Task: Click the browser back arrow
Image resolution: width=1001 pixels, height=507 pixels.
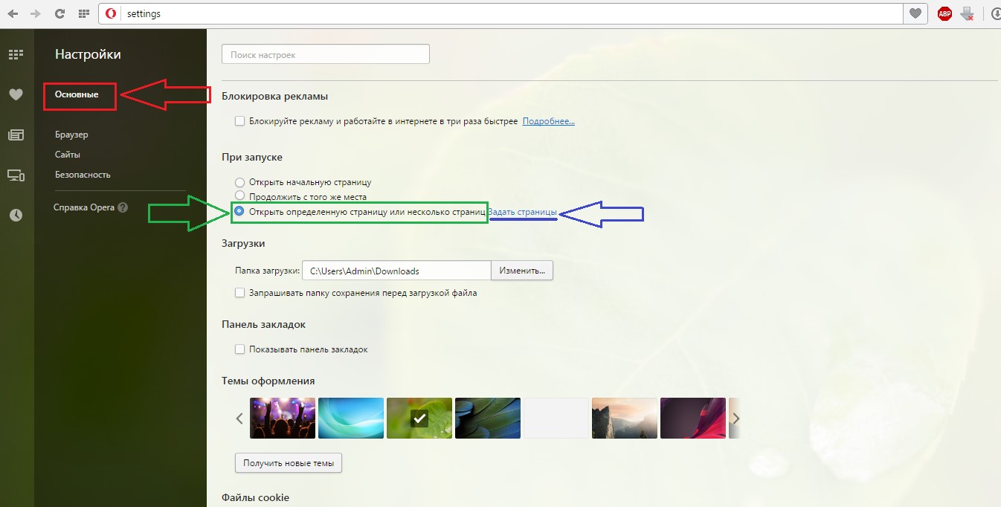Action: click(x=13, y=13)
